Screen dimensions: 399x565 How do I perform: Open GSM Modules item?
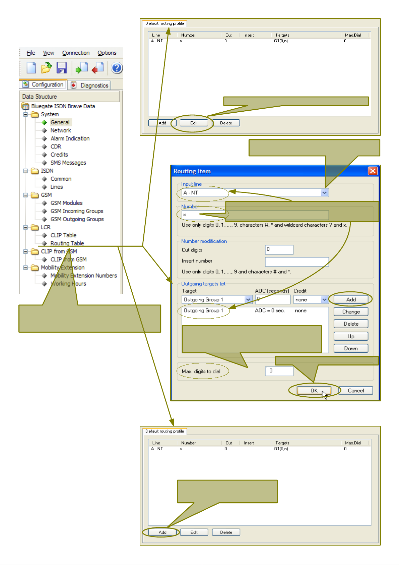[66, 203]
